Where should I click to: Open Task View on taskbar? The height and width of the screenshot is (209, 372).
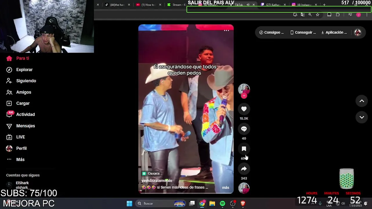(192, 203)
